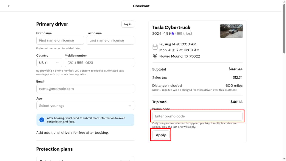Click the Flower Mound, TX 75022 location text
Image resolution: width=286 pixels, height=161 pixels.
pos(179,56)
